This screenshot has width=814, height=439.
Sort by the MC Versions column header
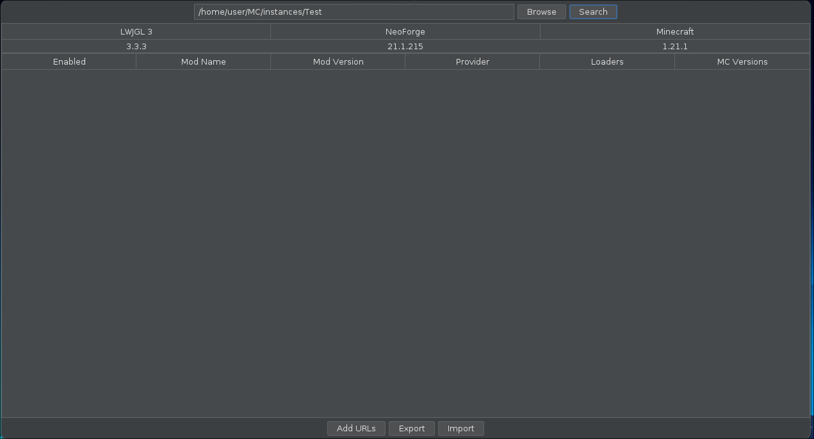click(x=742, y=61)
